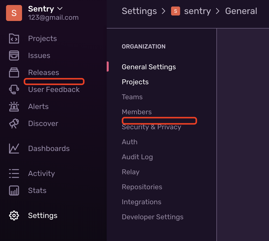Open the Members settings page

[x=137, y=112]
